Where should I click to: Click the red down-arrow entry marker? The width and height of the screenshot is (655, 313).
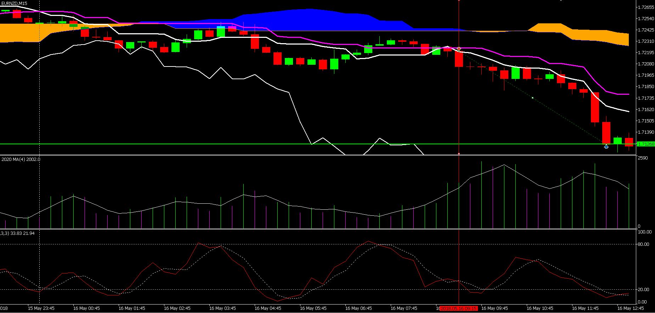(x=459, y=49)
